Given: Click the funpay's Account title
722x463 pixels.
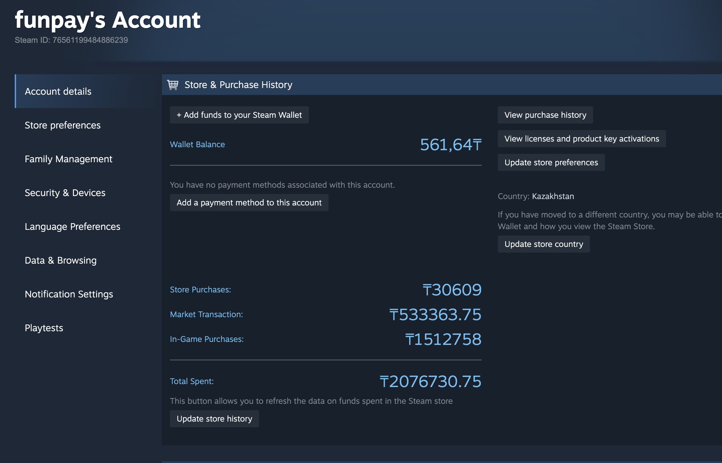Looking at the screenshot, I should pyautogui.click(x=107, y=20).
